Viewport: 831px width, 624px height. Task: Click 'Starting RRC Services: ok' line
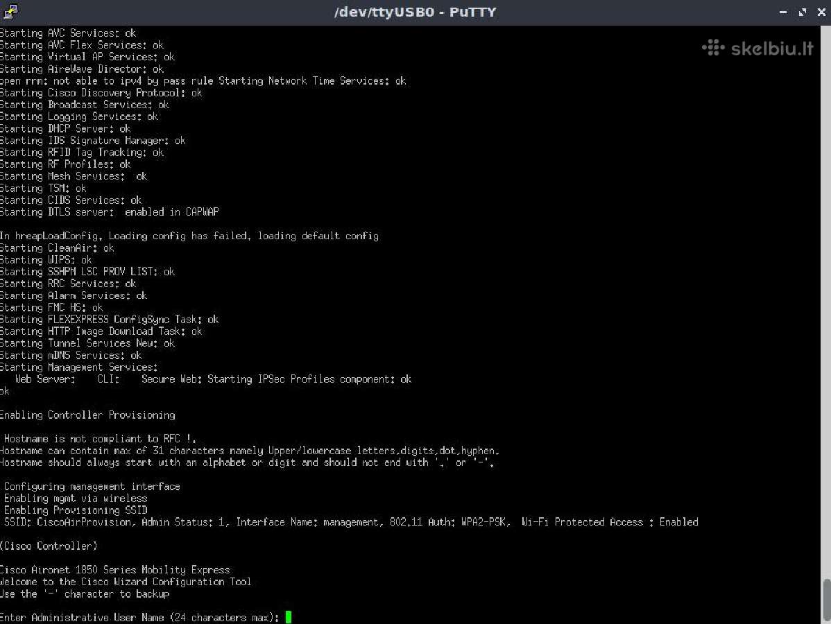69,284
